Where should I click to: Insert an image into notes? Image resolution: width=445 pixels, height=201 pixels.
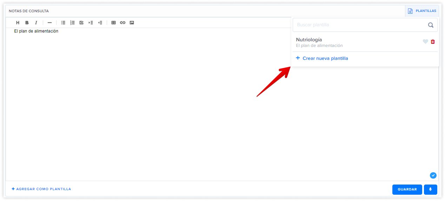tap(132, 23)
